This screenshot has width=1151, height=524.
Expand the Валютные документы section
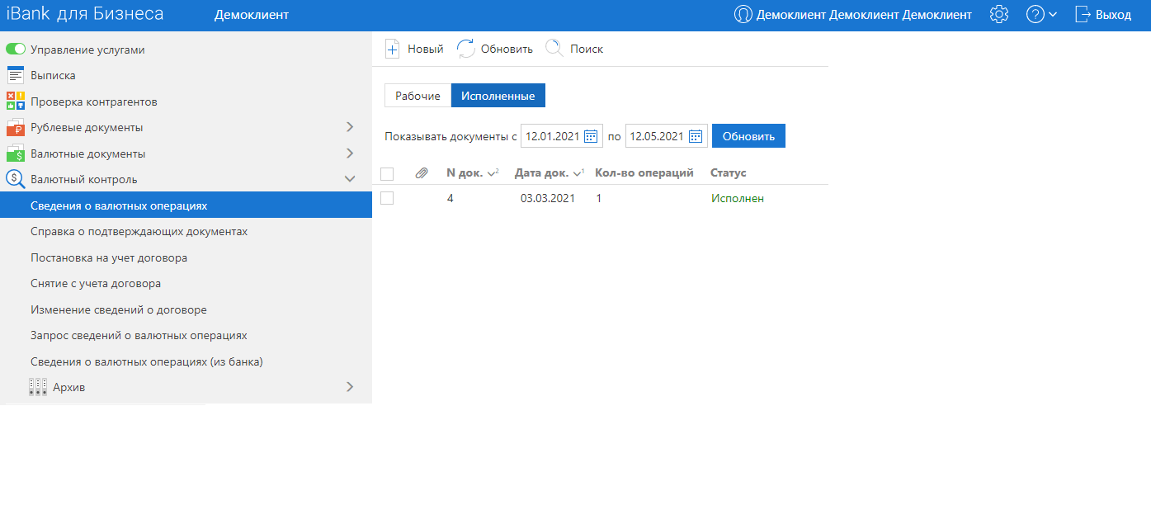pos(350,153)
